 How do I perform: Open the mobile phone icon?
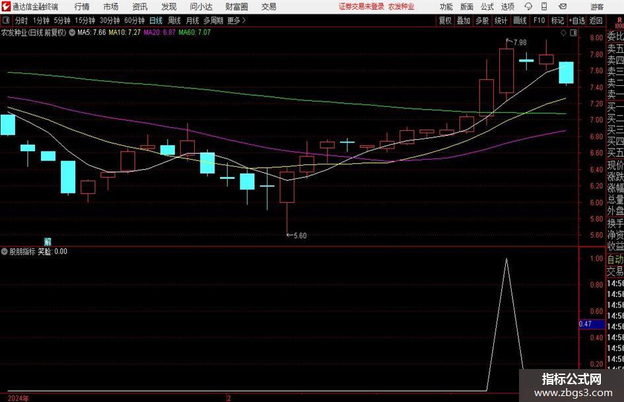click(x=544, y=7)
